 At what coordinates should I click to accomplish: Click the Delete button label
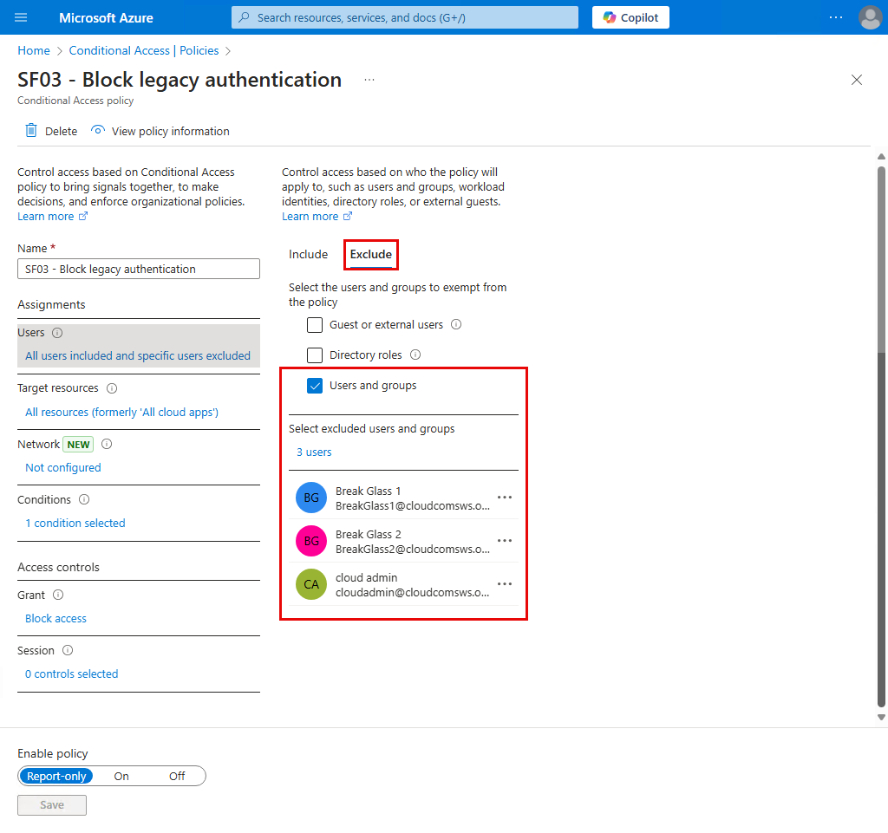pyautogui.click(x=62, y=131)
